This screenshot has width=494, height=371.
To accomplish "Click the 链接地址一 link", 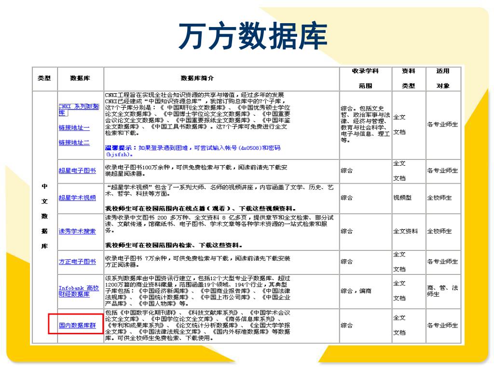I will pos(74,128).
